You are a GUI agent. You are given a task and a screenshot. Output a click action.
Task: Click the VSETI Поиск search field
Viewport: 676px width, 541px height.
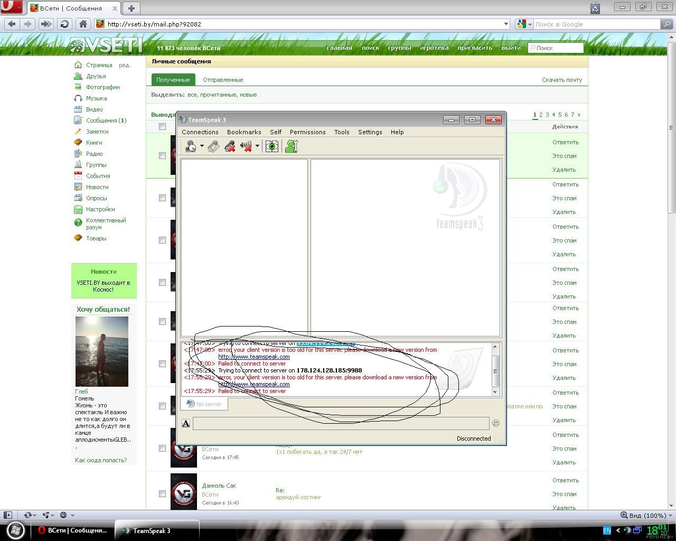556,48
